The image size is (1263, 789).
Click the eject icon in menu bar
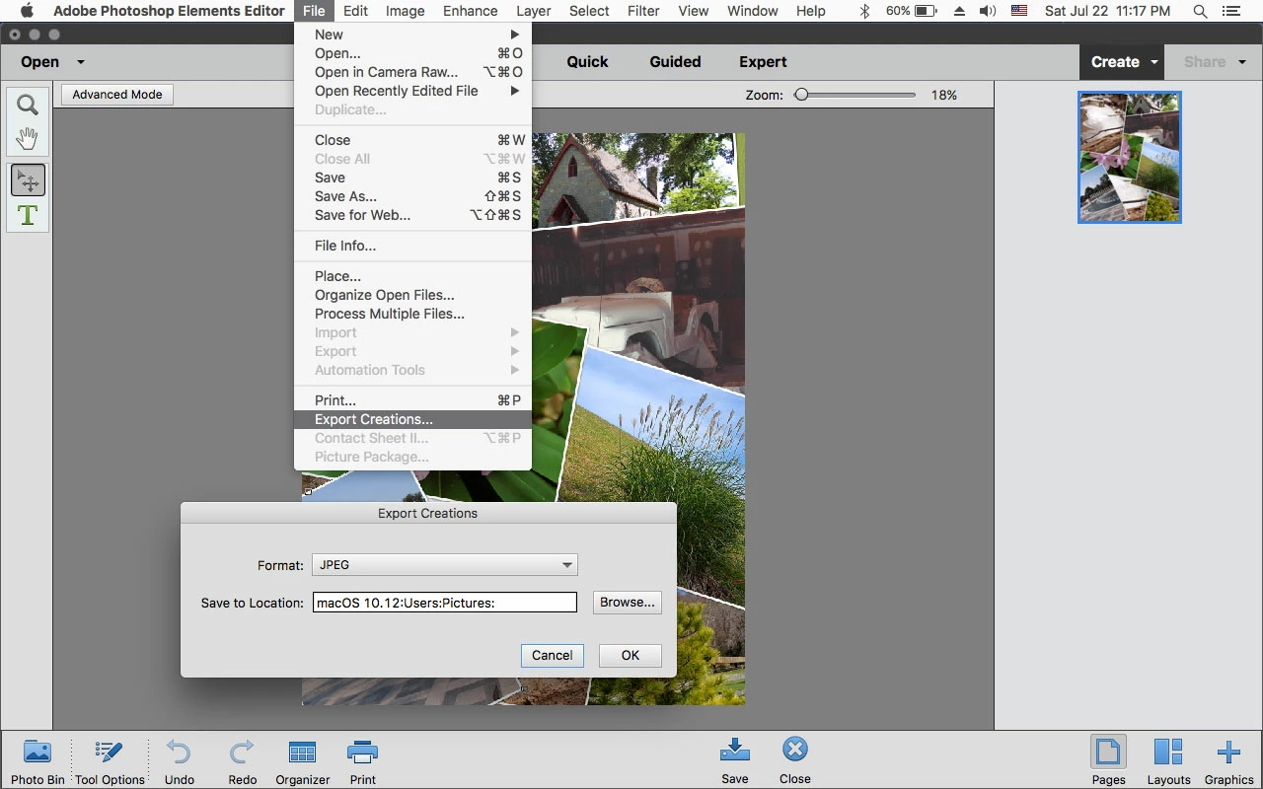coord(958,11)
